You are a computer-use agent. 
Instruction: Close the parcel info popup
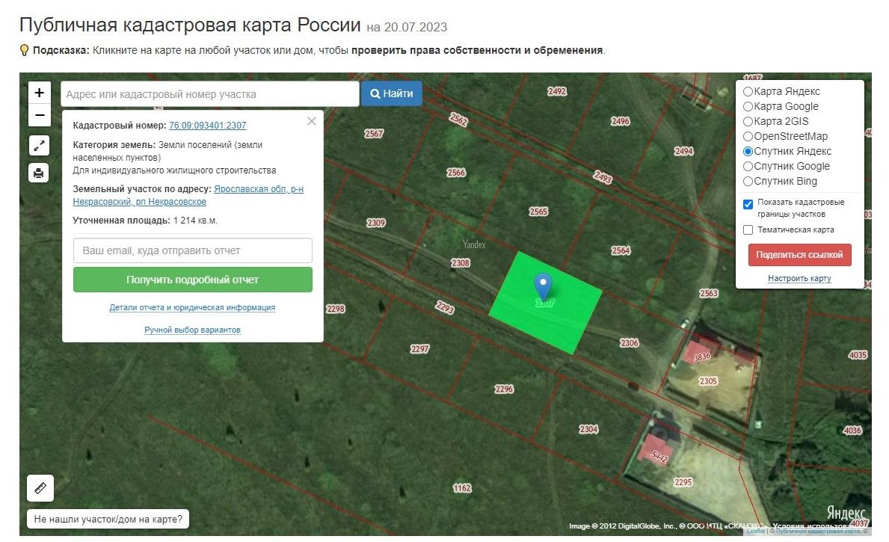pyautogui.click(x=311, y=121)
